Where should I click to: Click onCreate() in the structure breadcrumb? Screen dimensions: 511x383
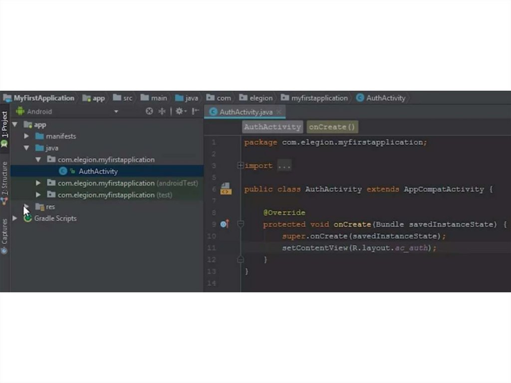point(331,127)
